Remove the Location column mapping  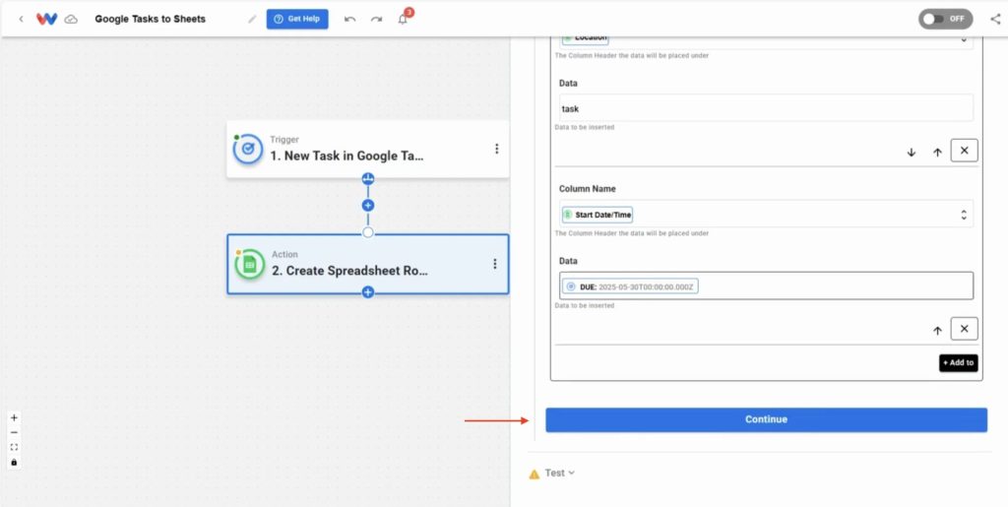pos(965,151)
